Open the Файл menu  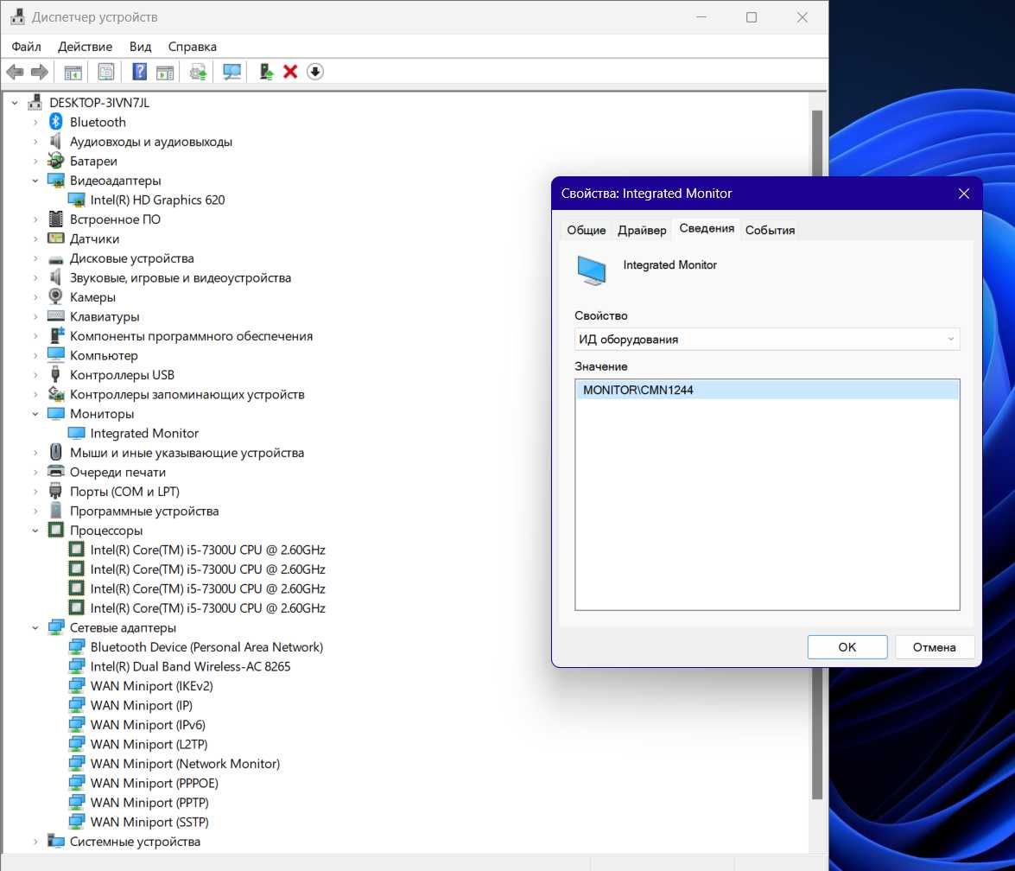(x=27, y=47)
